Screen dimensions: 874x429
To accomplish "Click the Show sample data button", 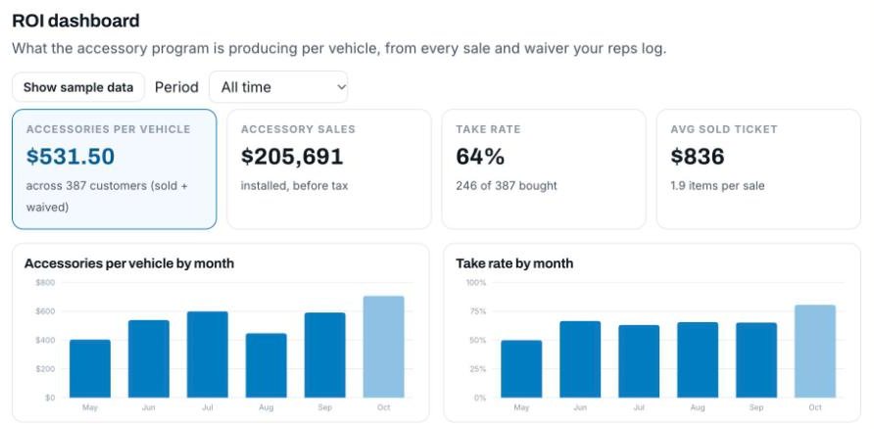I will click(x=78, y=87).
